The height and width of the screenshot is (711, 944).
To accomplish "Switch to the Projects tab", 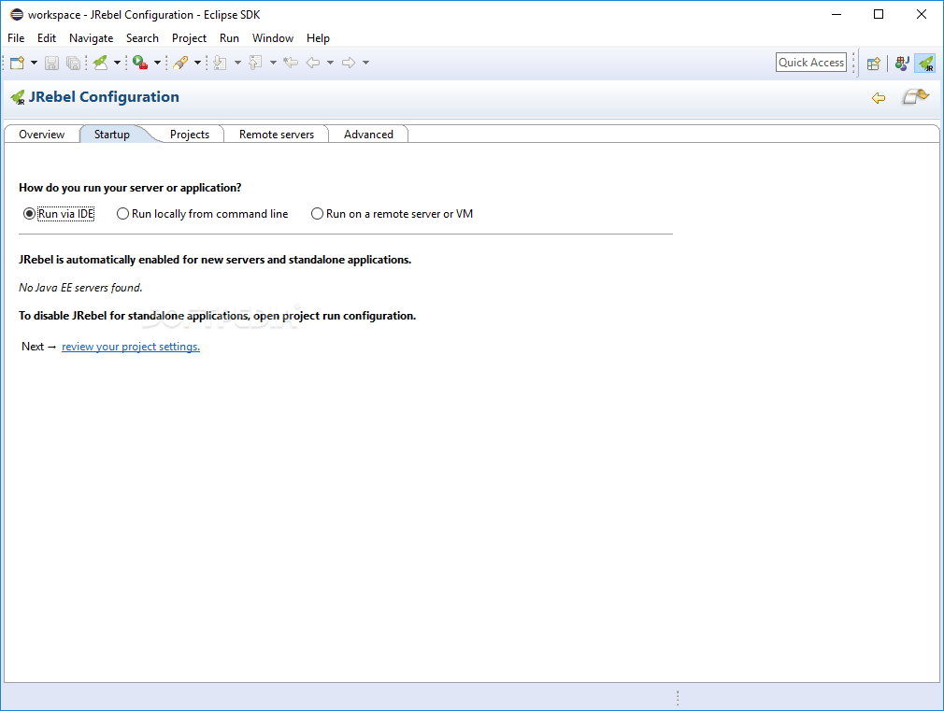I will tap(190, 135).
